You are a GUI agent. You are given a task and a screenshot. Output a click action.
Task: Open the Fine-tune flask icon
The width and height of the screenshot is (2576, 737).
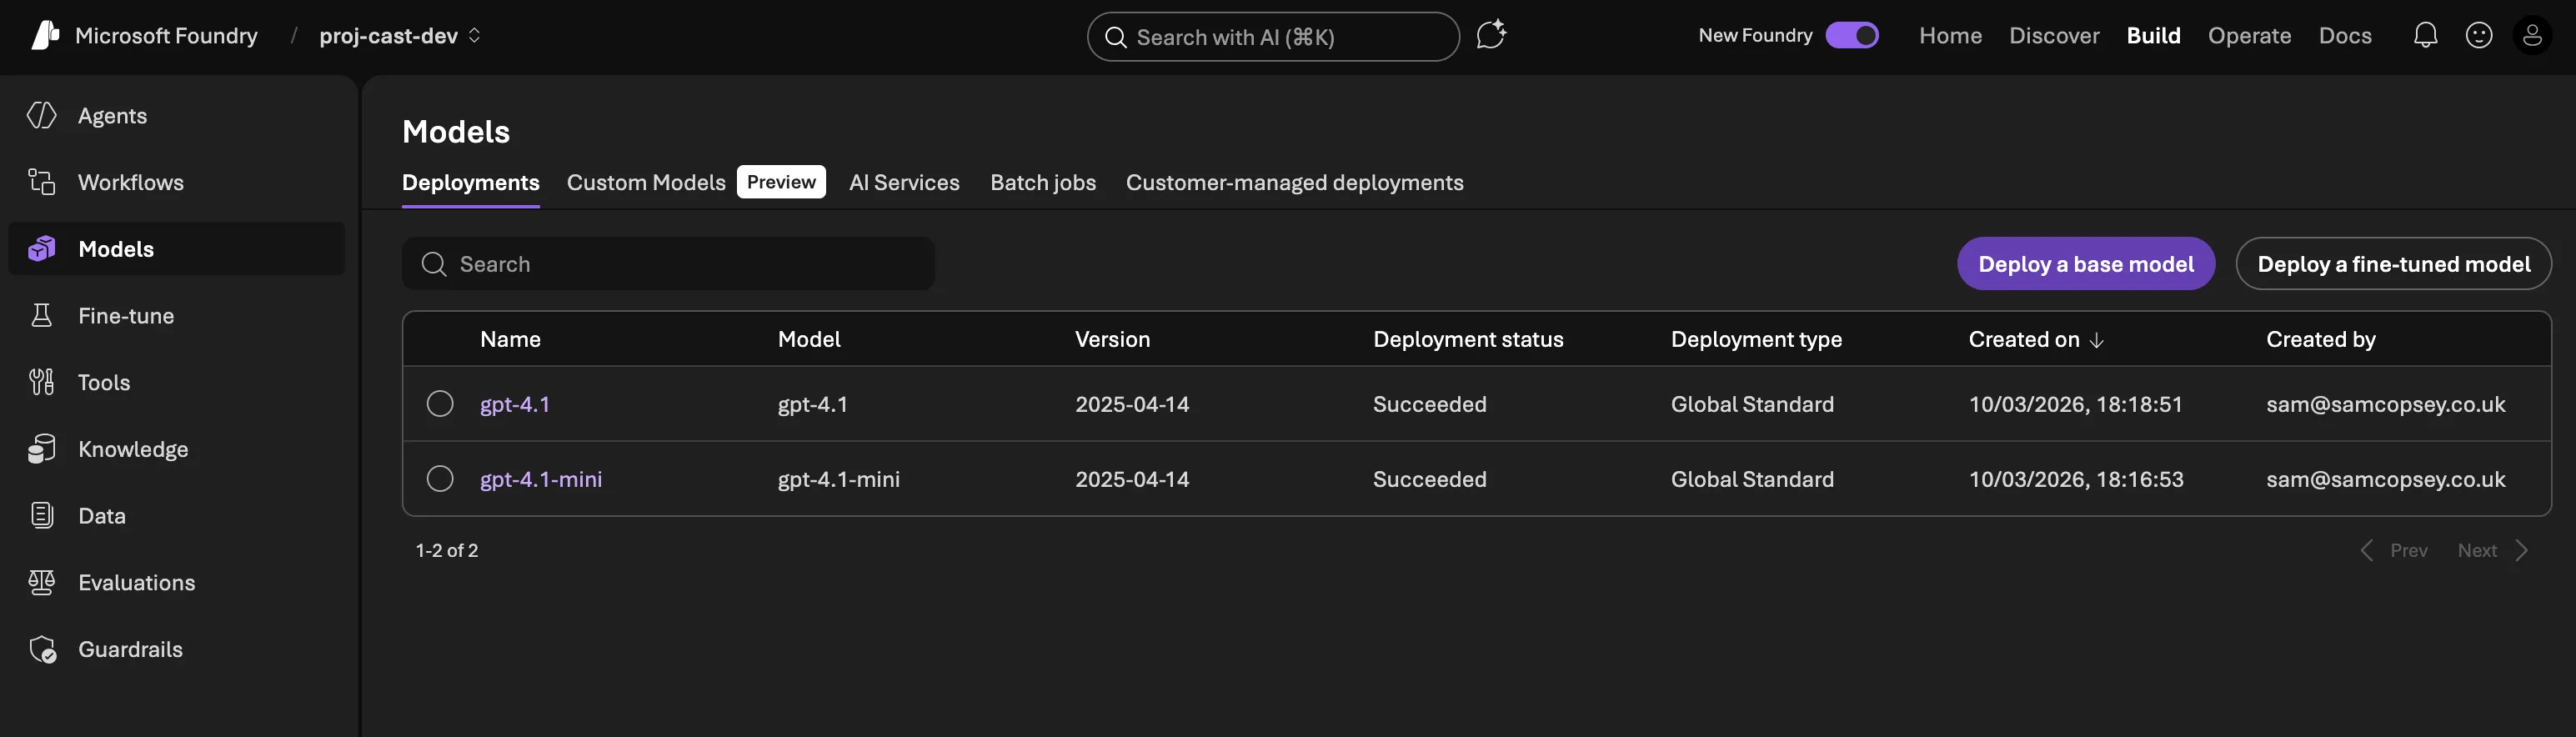(42, 316)
